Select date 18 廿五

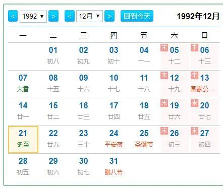[144, 112]
